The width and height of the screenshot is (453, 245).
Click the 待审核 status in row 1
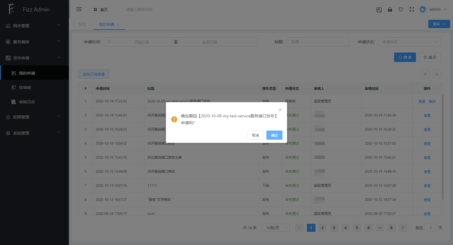point(291,101)
